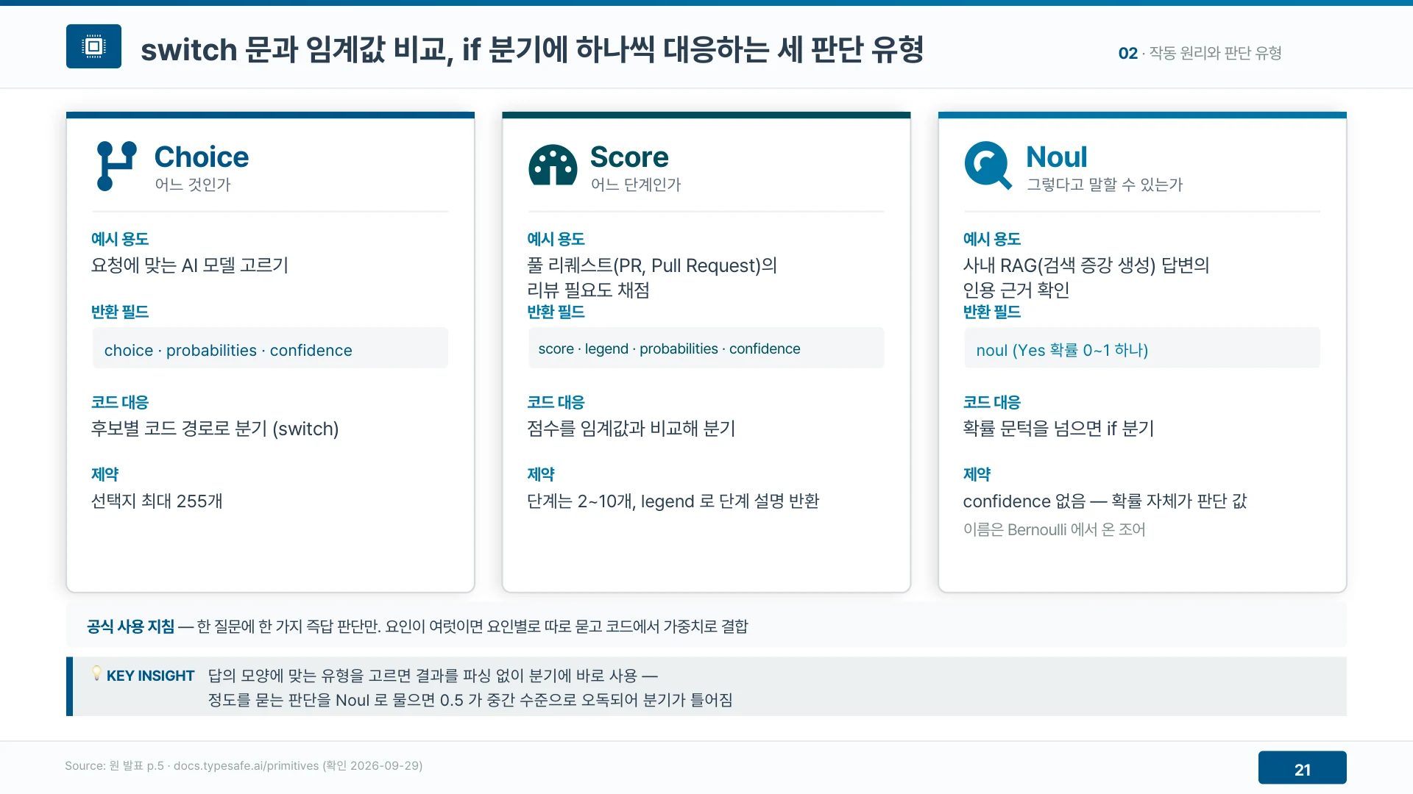Click the note '이름은 Bernoulli 에서 온 조어'
The width and height of the screenshot is (1413, 794).
(1054, 529)
